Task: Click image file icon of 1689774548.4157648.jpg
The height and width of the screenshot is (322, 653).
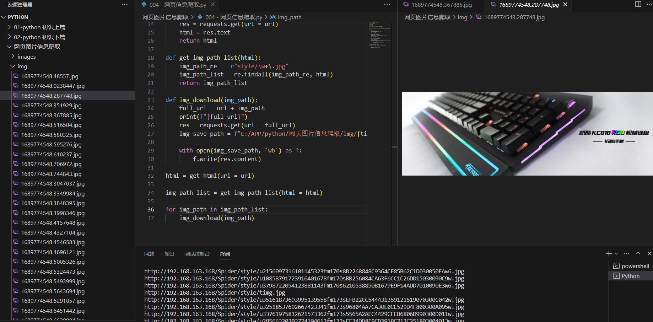Action: click(16, 222)
